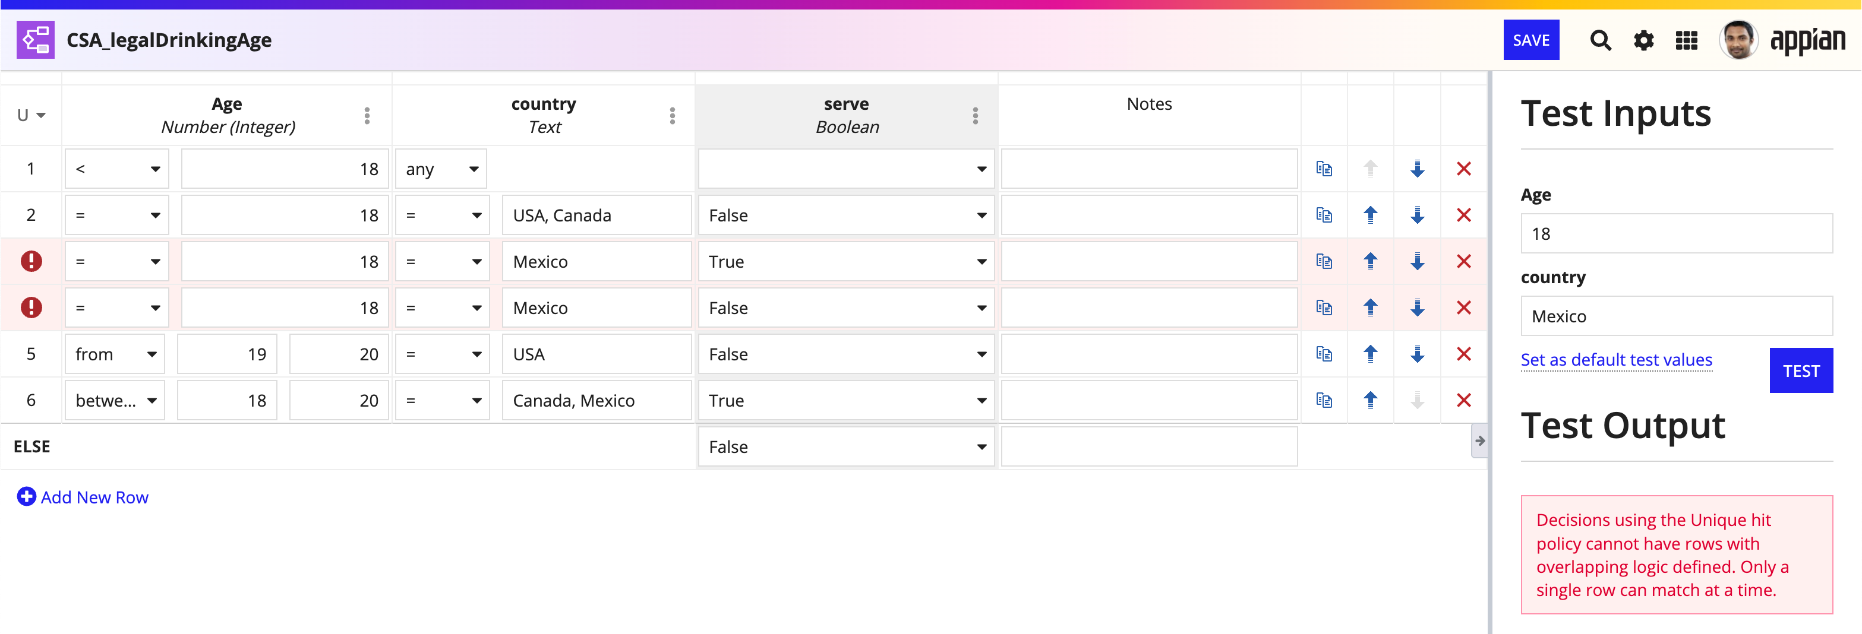Open row 1 empty serve dropdown
Viewport: 1862px width, 634px height.
click(x=845, y=169)
